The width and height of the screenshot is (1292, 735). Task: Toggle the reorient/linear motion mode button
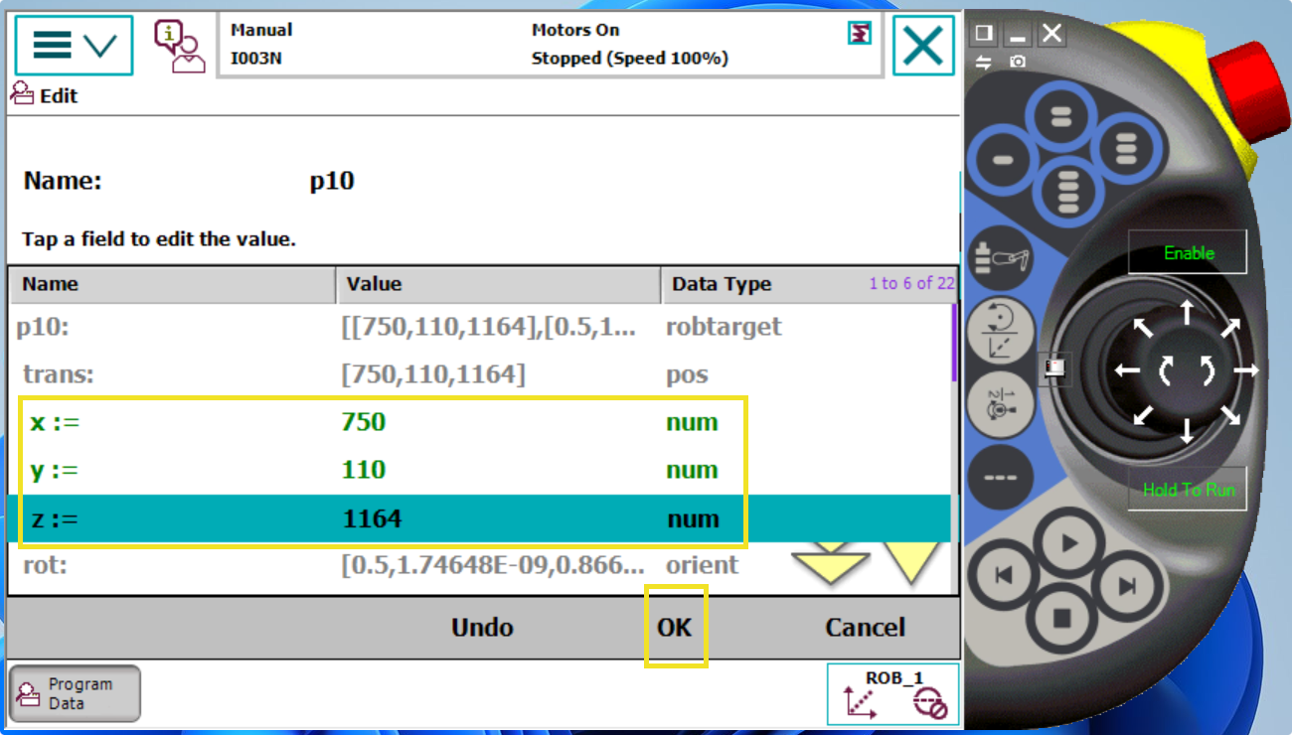click(1000, 331)
